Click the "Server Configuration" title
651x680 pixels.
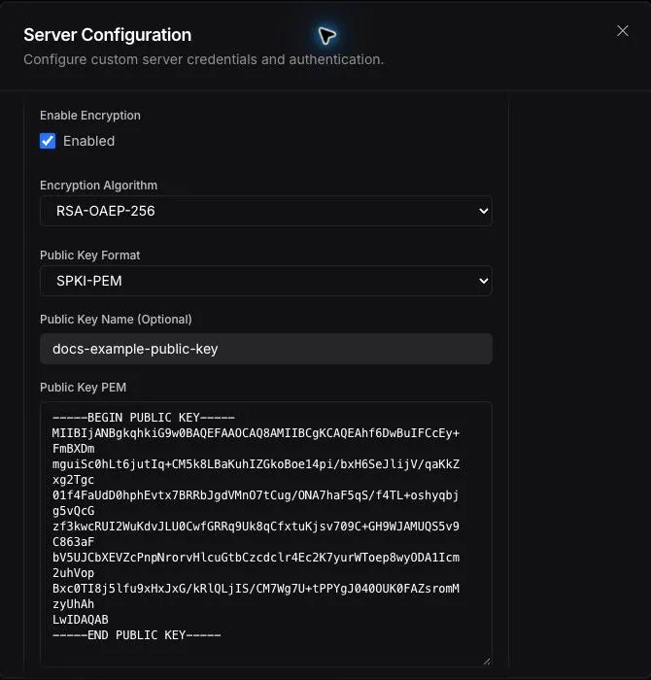(108, 35)
